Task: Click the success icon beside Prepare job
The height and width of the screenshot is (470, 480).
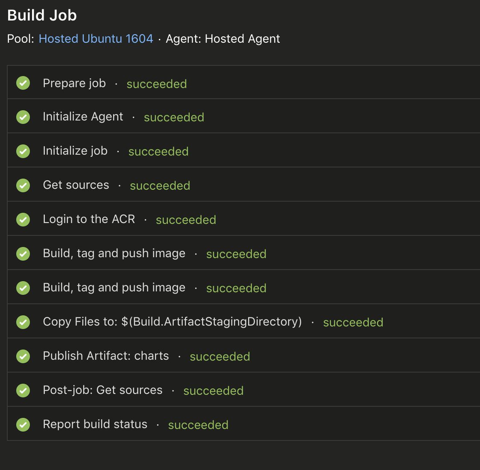Action: click(23, 83)
